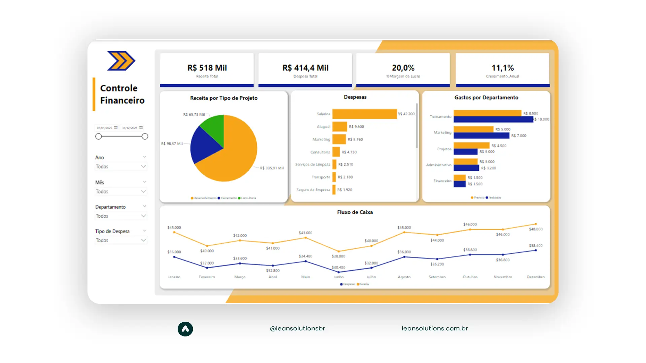Click the end date calendar icon
This screenshot has height=363, width=646.
[x=141, y=128]
